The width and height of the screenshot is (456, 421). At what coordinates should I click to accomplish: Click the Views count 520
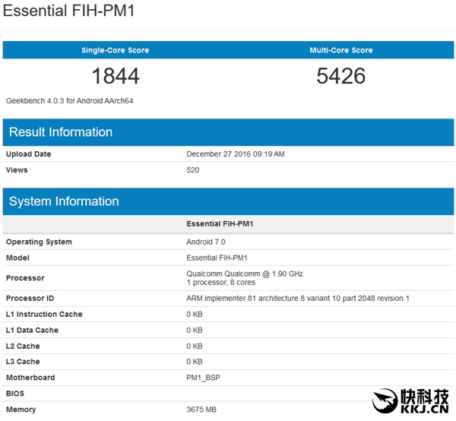pos(193,170)
